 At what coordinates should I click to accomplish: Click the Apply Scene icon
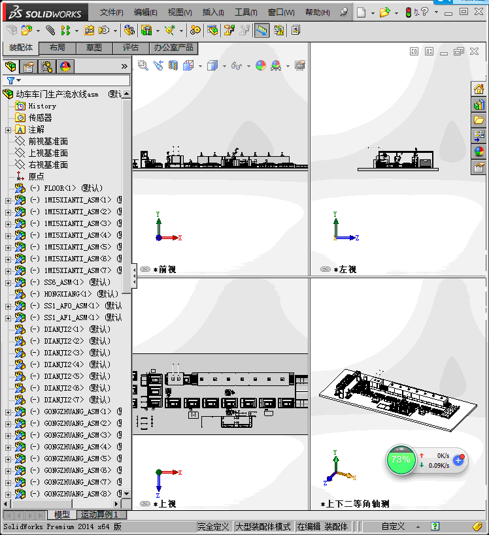pyautogui.click(x=276, y=65)
